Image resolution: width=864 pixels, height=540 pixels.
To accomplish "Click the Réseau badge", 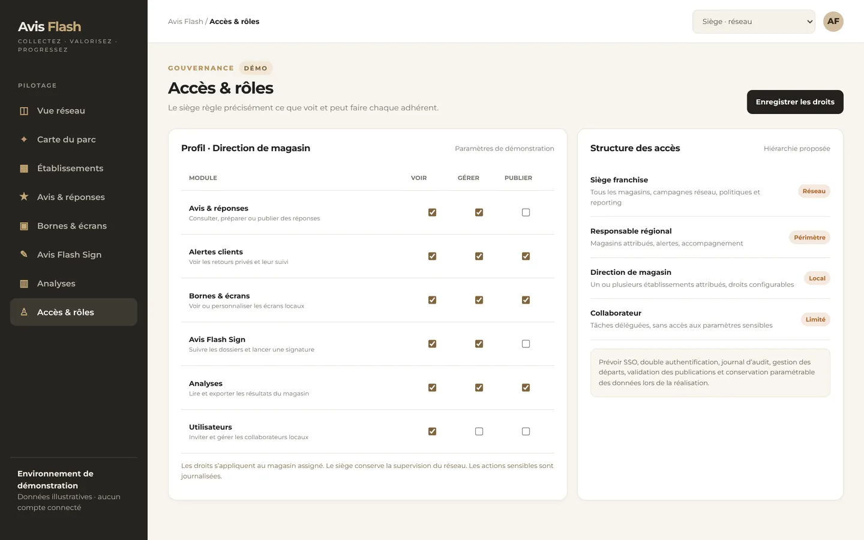I will coord(814,191).
